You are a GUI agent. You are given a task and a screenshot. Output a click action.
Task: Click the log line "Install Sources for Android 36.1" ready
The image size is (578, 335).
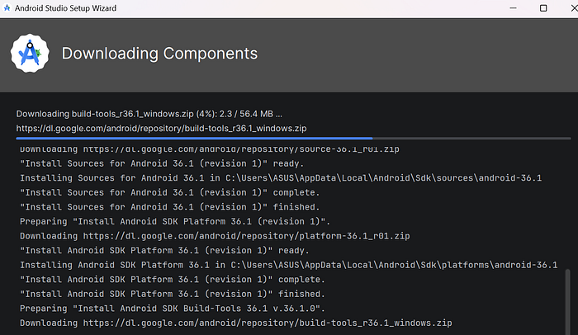(162, 163)
